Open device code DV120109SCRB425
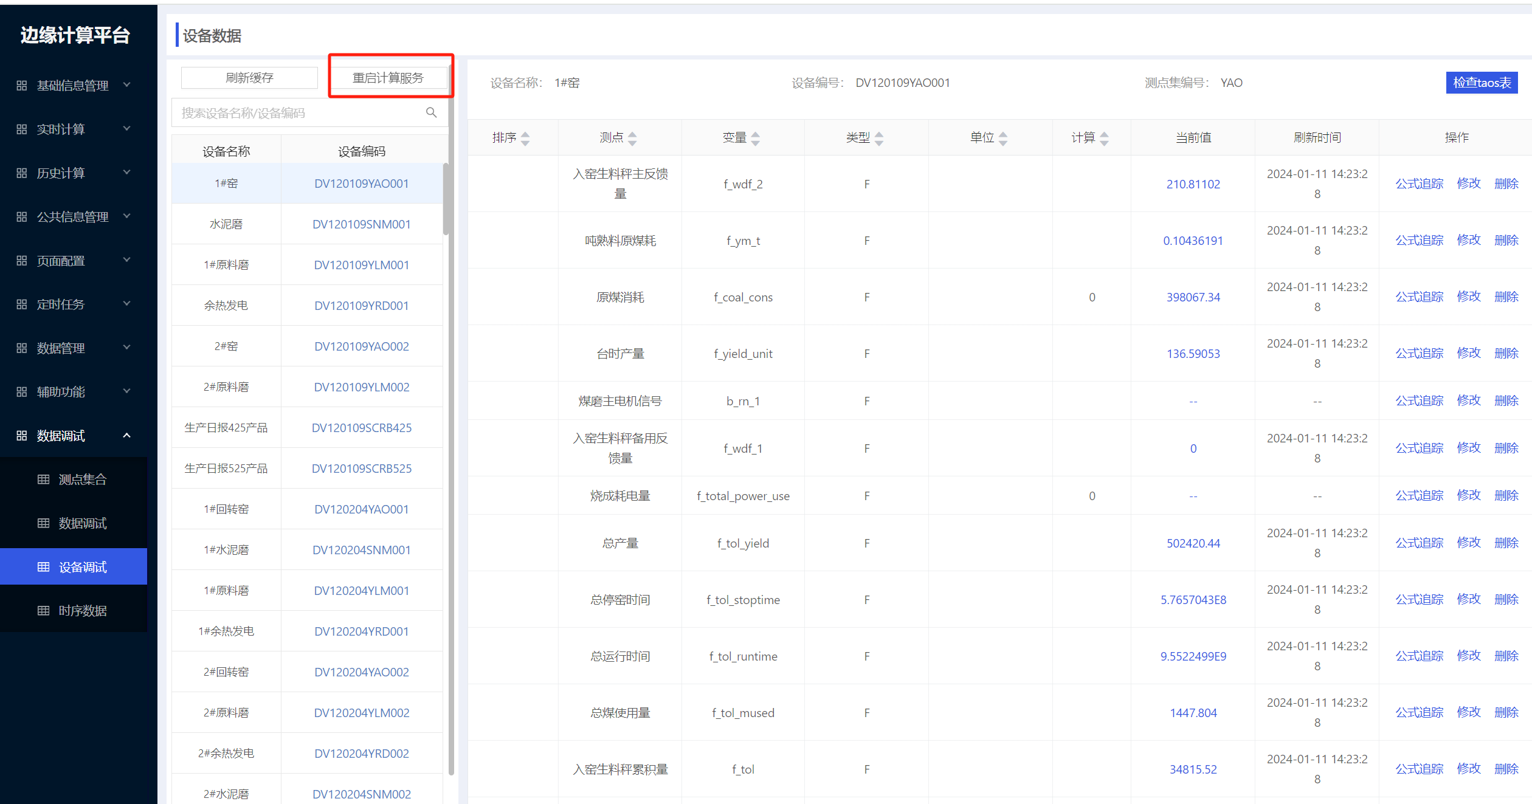The height and width of the screenshot is (804, 1532). pos(362,428)
